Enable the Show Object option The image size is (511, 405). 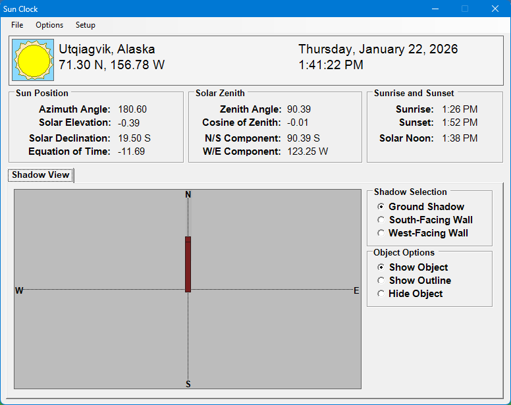pyautogui.click(x=381, y=267)
